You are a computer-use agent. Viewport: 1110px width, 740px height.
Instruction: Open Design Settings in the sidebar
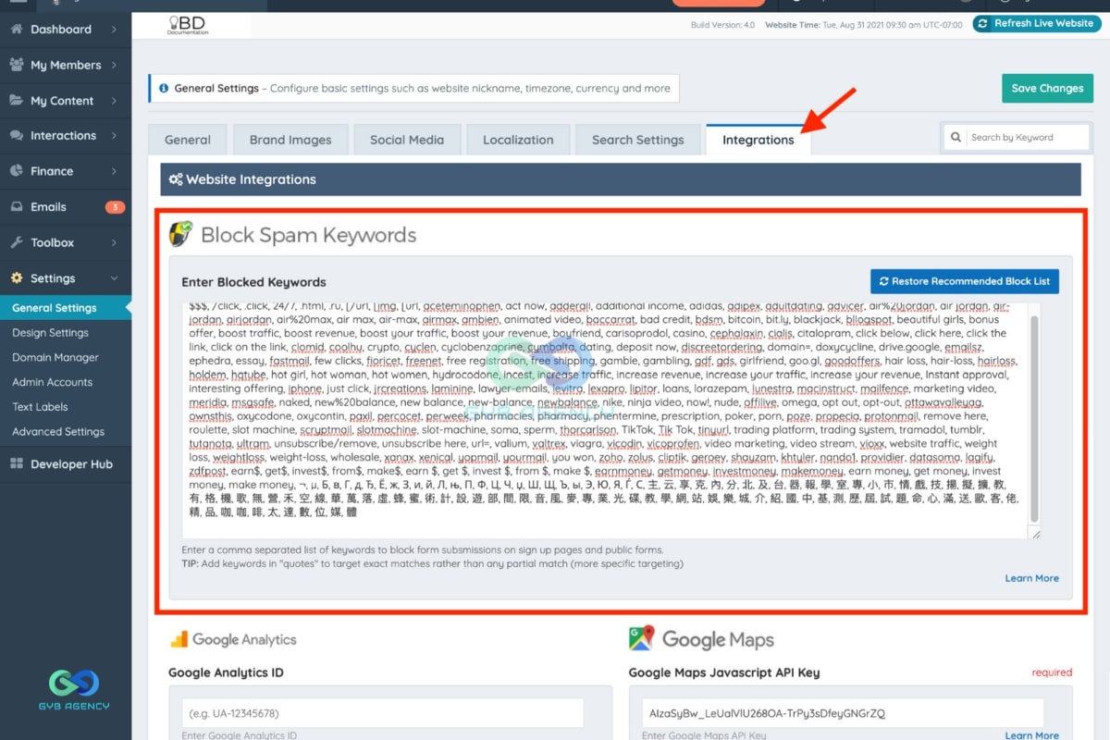[50, 333]
